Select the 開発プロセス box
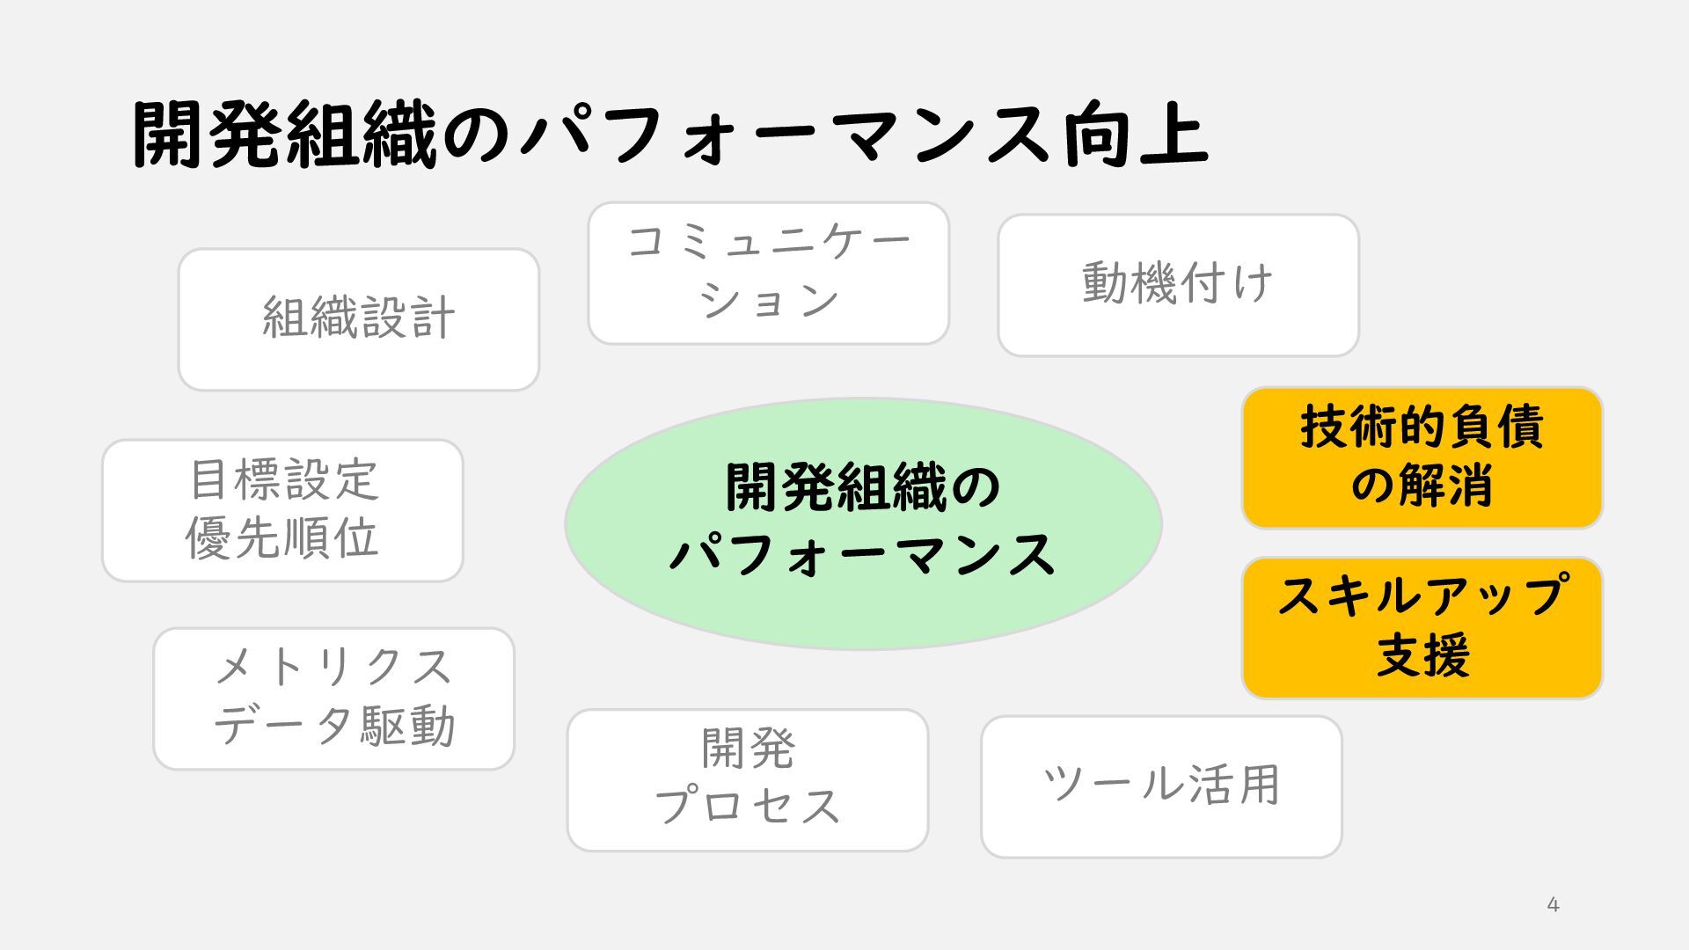Viewport: 1689px width, 950px height. [x=748, y=780]
